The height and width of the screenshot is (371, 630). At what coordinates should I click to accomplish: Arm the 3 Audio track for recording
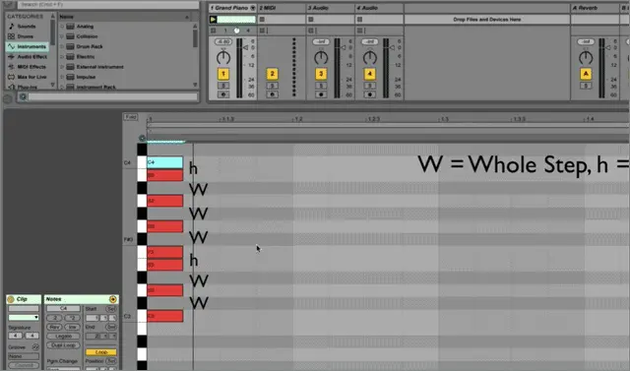point(321,94)
